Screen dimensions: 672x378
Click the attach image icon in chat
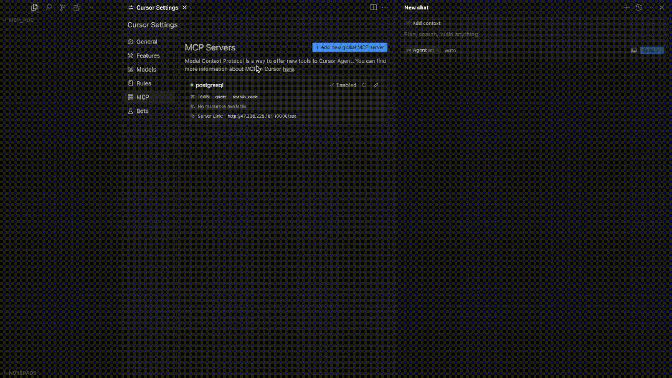[633, 50]
